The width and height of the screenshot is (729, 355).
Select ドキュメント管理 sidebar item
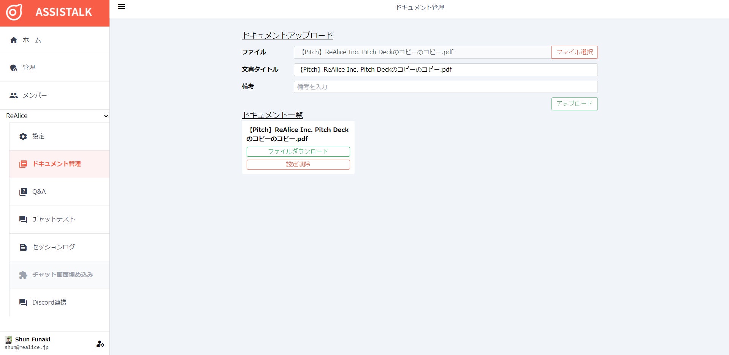(59, 164)
